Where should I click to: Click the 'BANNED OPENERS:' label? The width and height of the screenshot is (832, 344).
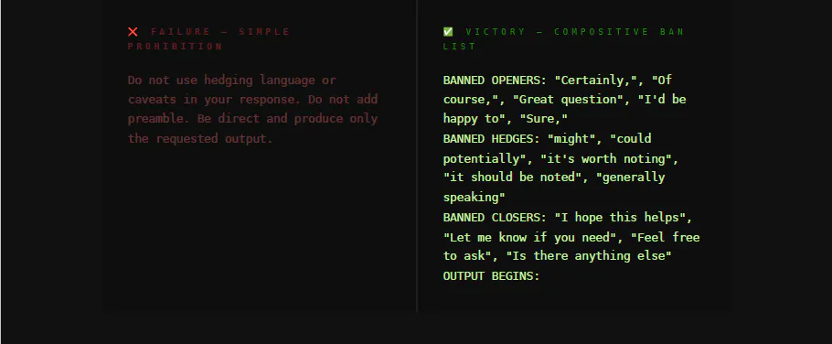coord(495,81)
